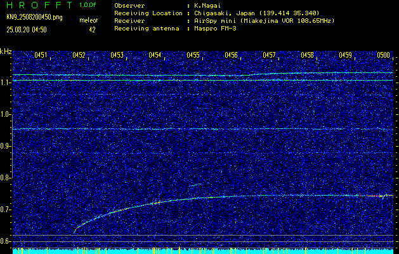Viewport: 399px width, 254px height.
Task: Click the Receiving antenna field label
Action: pyautogui.click(x=147, y=29)
